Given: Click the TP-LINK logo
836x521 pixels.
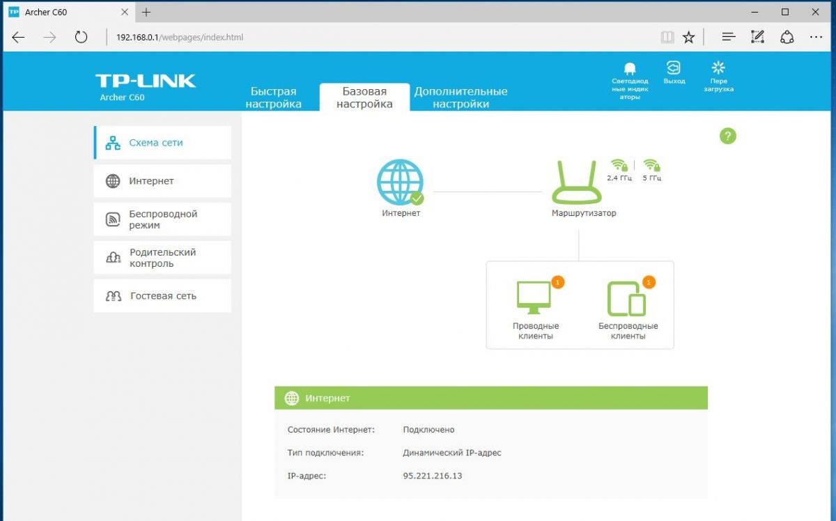Looking at the screenshot, I should [146, 81].
